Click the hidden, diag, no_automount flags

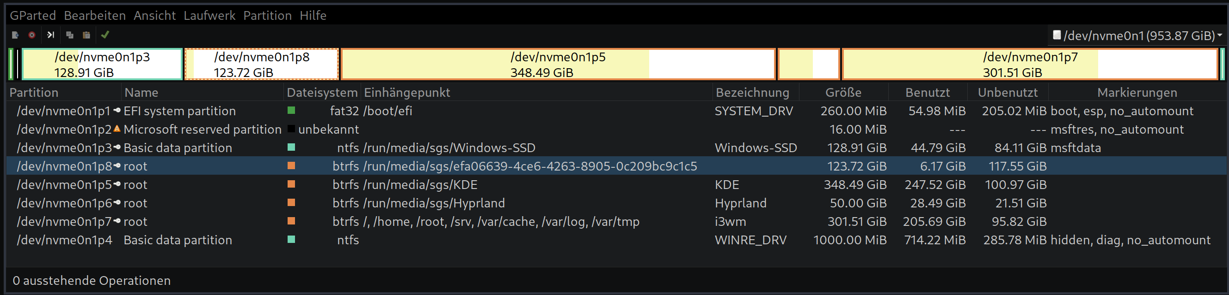(x=1130, y=240)
